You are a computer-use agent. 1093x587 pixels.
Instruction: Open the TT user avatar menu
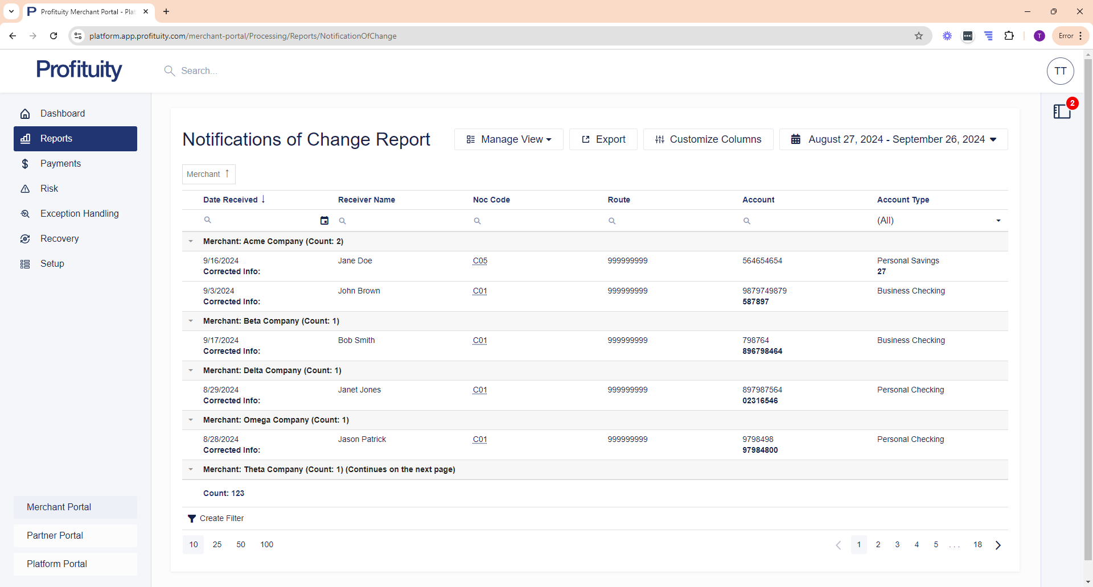(x=1060, y=71)
